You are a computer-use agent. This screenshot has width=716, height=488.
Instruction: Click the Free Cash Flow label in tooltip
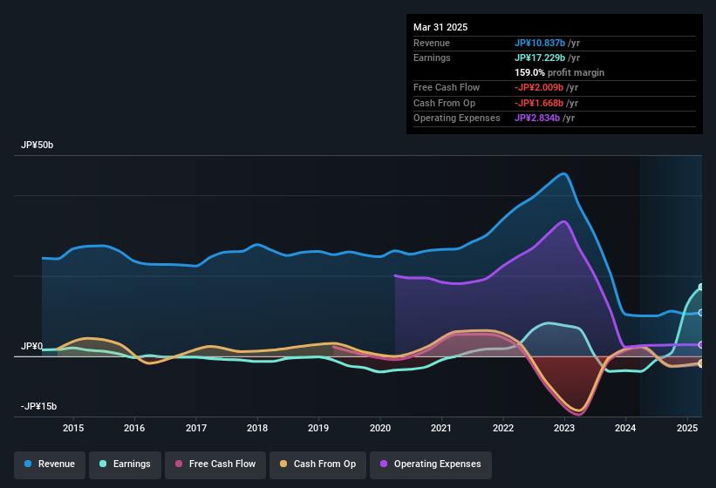(447, 87)
